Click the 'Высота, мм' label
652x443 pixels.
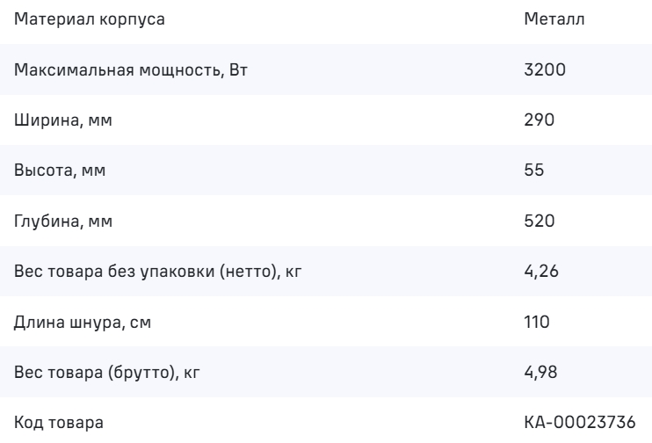click(60, 171)
